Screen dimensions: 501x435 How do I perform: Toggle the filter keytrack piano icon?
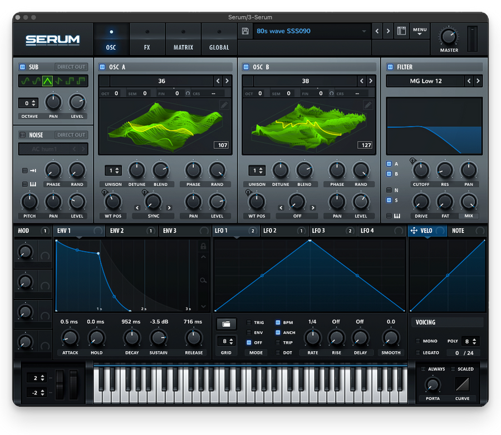coord(397,216)
